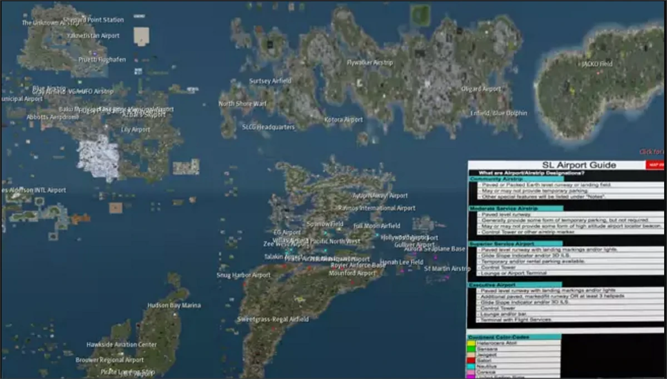Select the green Sansara color swatch
The width and height of the screenshot is (667, 379).
tap(470, 349)
